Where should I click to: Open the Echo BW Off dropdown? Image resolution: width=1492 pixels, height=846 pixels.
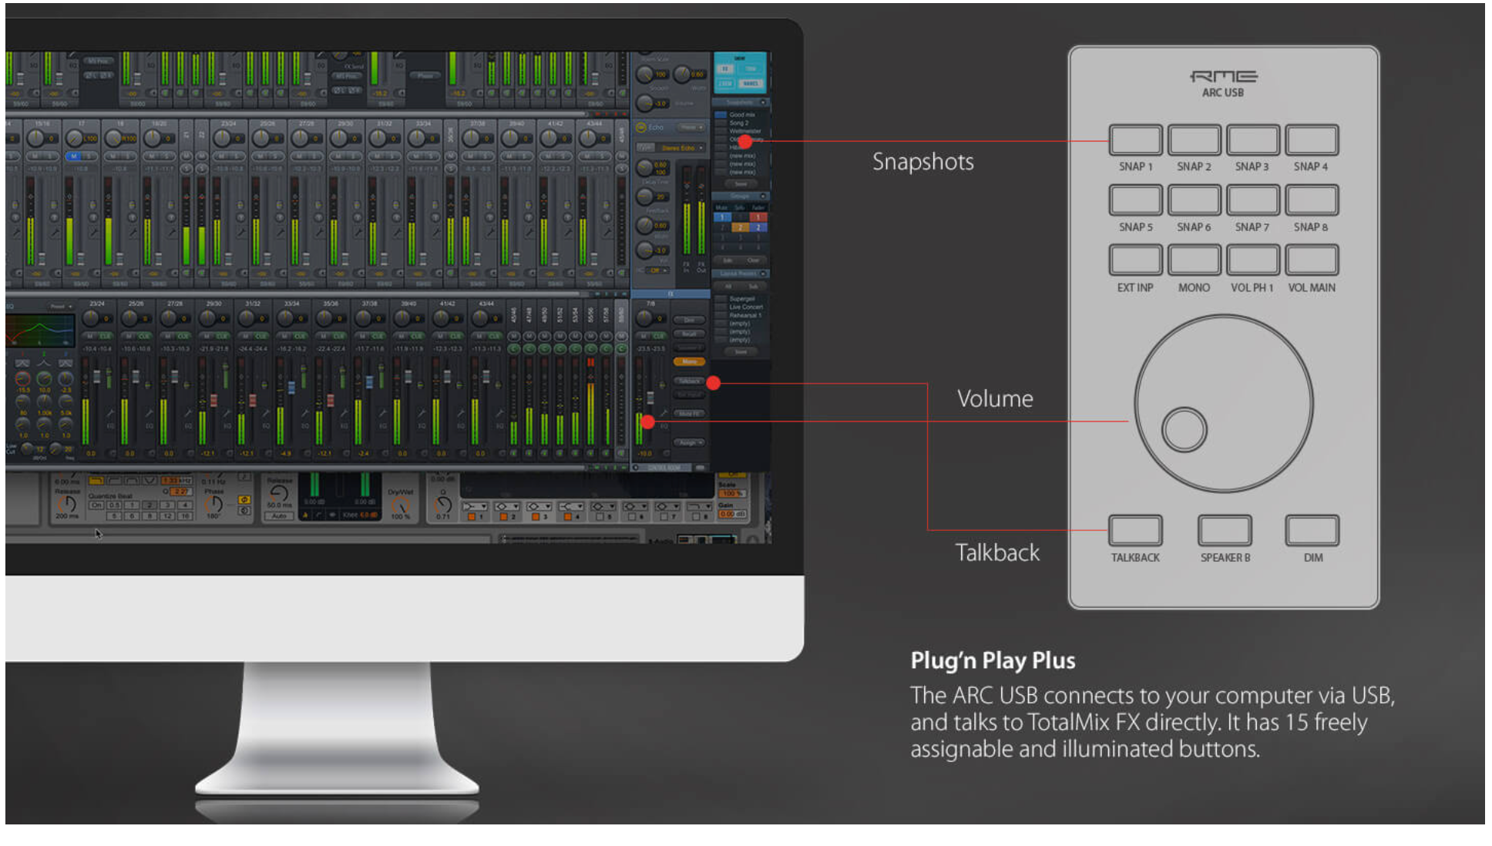[657, 270]
